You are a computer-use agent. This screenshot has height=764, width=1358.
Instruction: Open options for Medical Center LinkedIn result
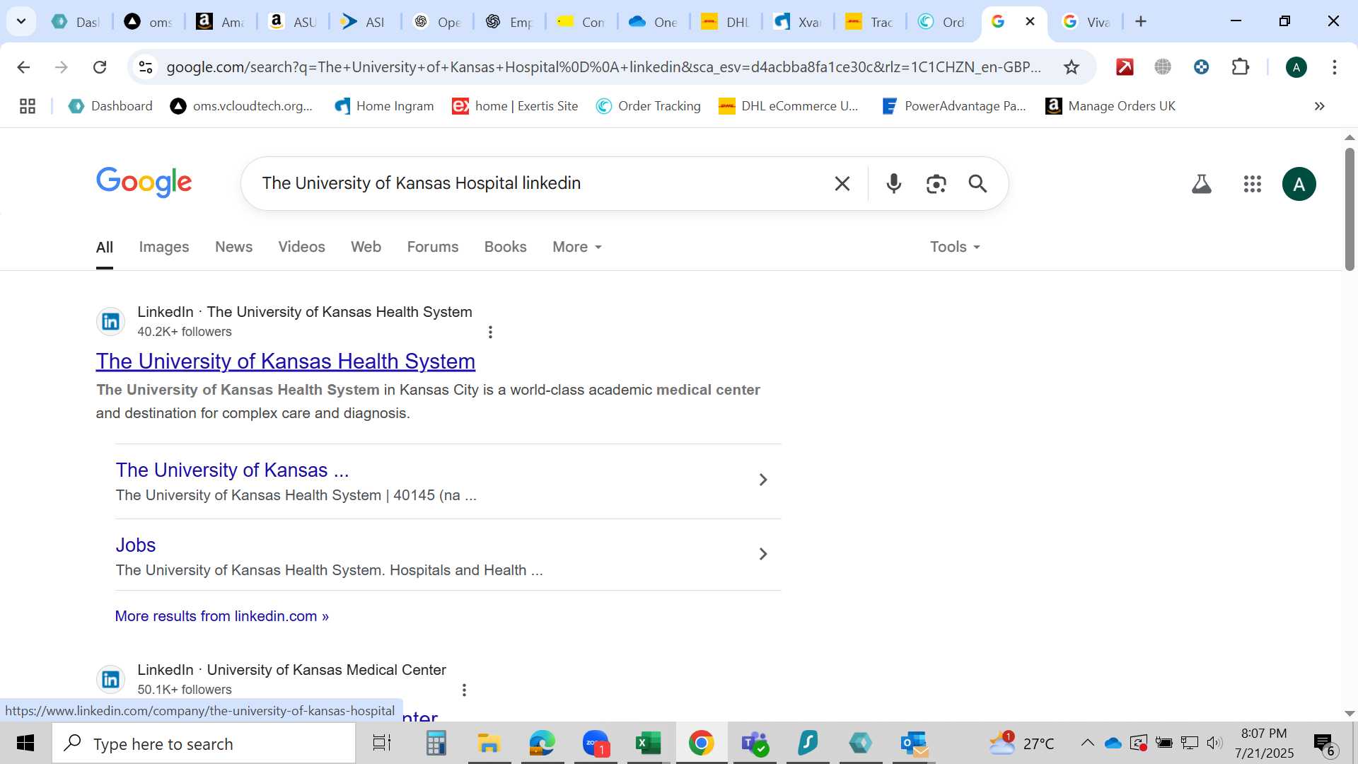(464, 690)
